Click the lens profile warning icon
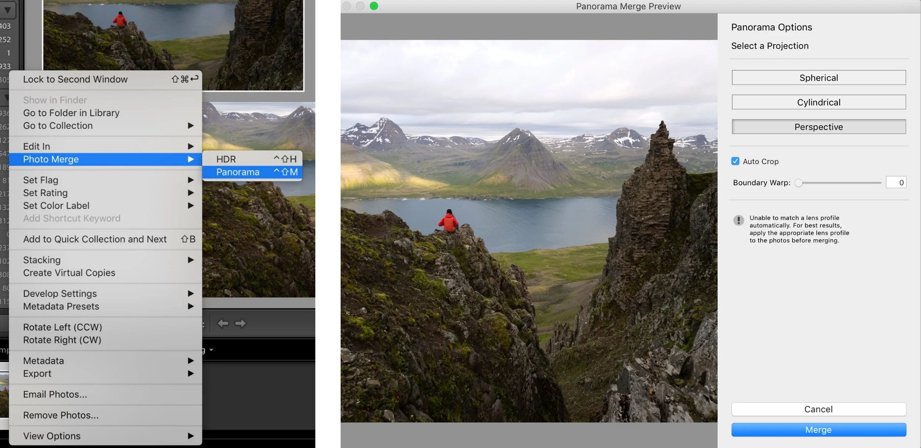The width and height of the screenshot is (921, 448). (738, 220)
